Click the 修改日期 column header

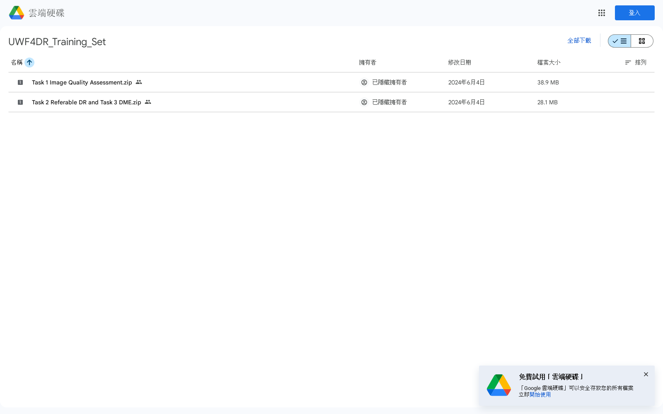click(x=460, y=63)
